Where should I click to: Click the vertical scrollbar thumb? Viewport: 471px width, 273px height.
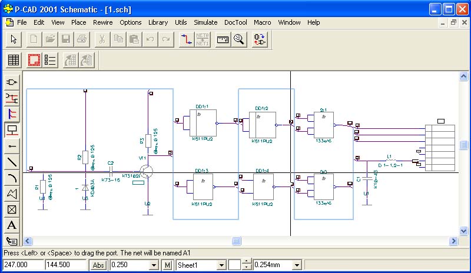[463, 145]
